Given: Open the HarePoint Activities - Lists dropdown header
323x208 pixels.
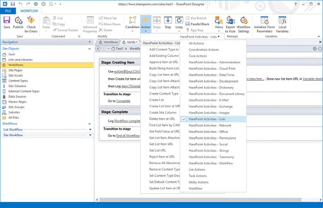Looking at the screenshot, I should [200, 37].
